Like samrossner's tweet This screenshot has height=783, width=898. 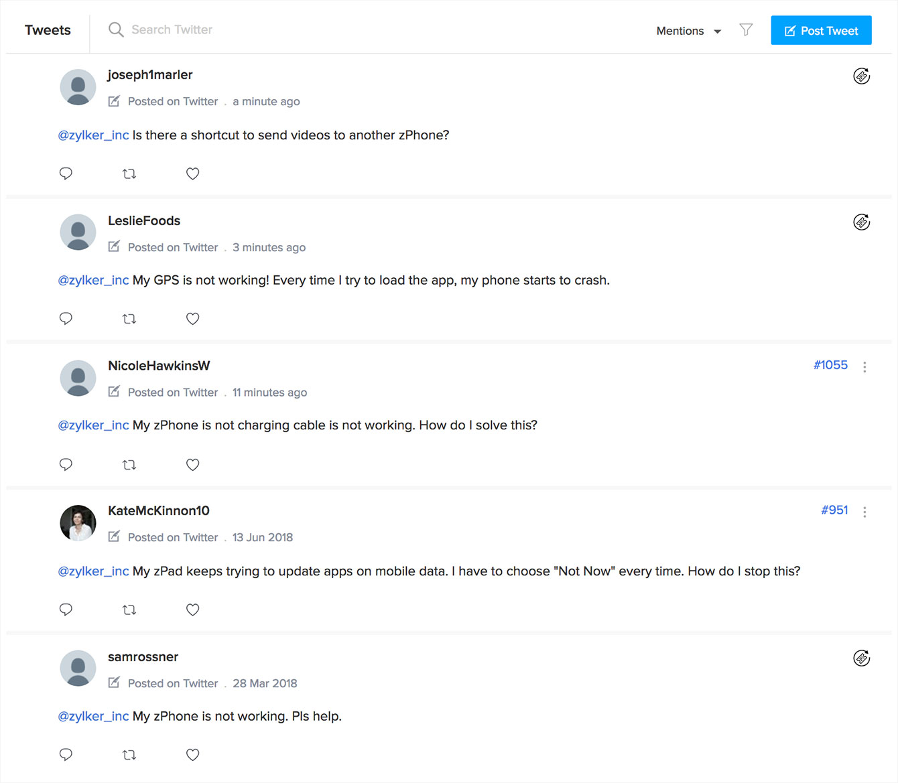click(193, 755)
